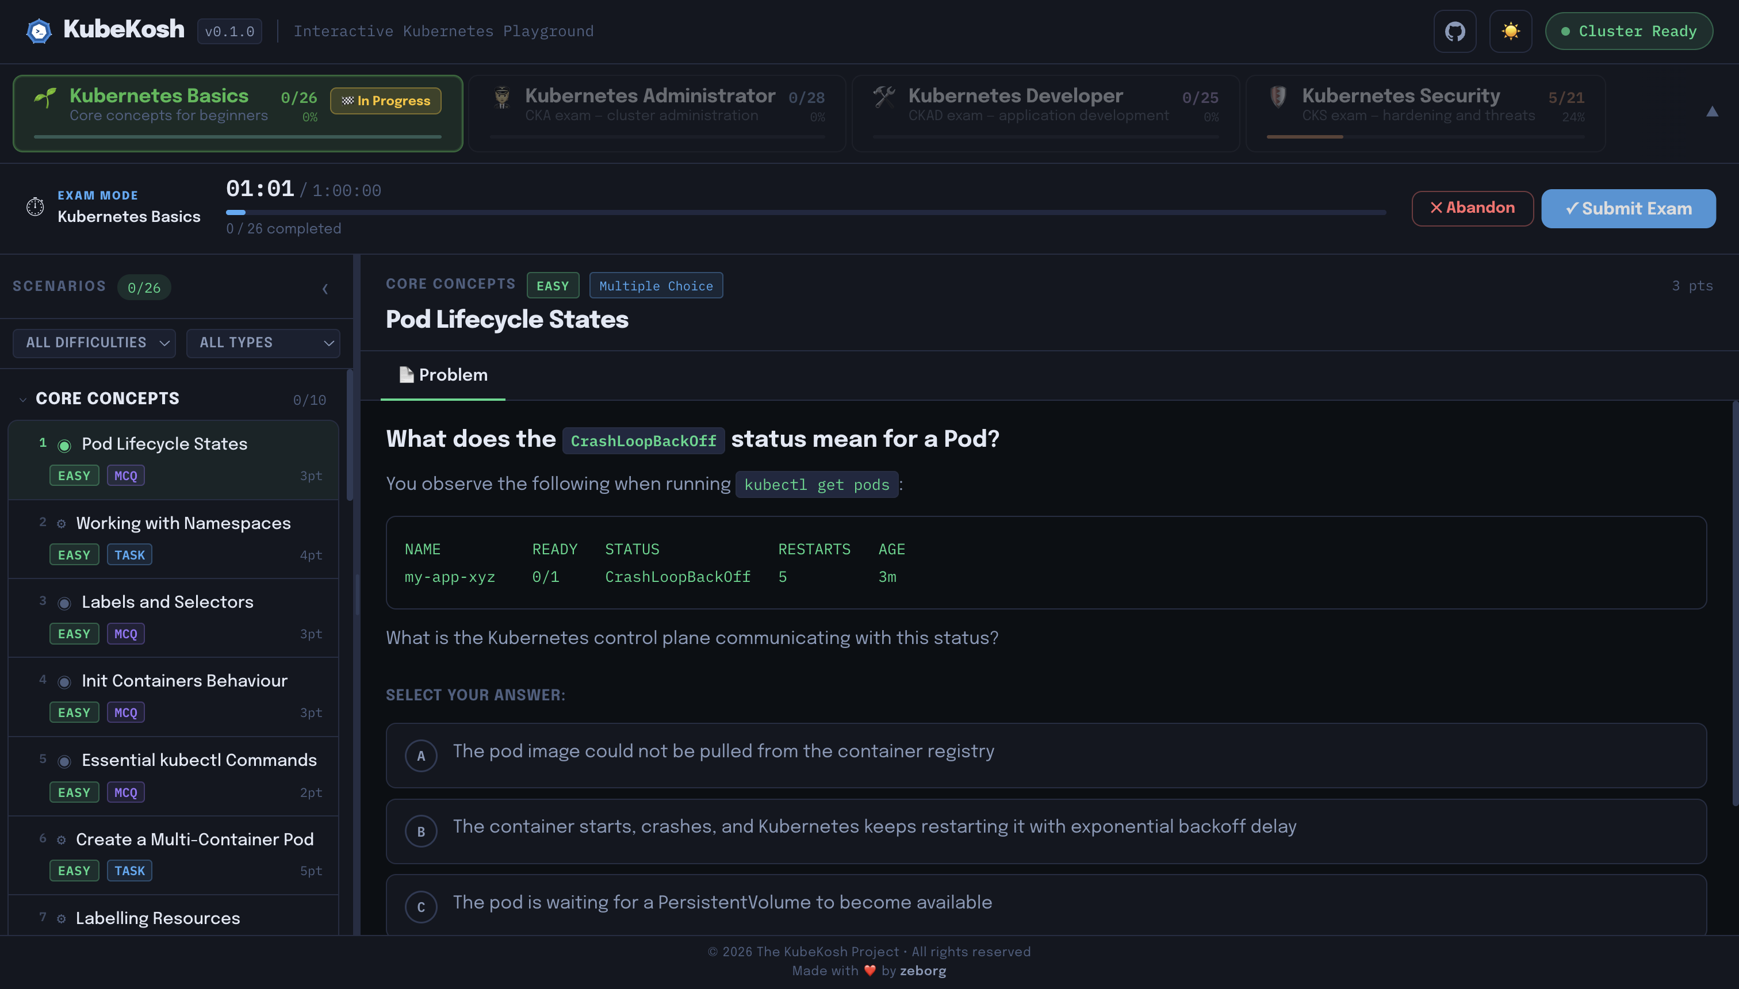Click the KubeKosh logo icon

click(39, 30)
